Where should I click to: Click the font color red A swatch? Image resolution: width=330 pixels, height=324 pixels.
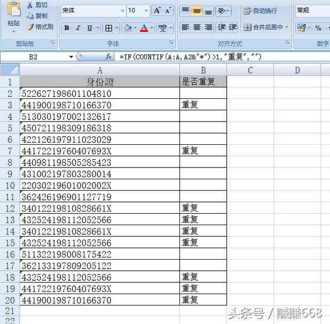pos(144,28)
